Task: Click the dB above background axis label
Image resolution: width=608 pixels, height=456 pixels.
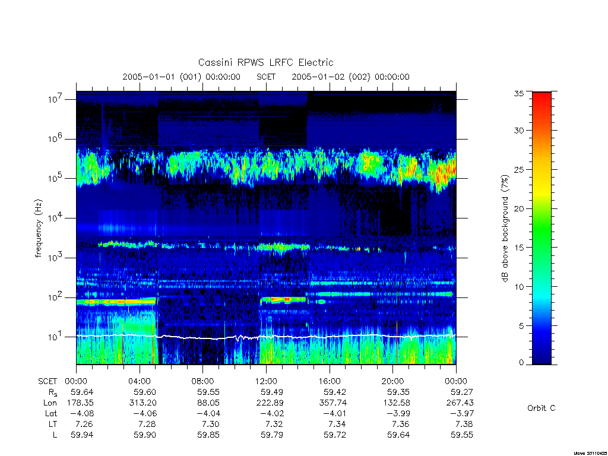Action: coord(505,229)
